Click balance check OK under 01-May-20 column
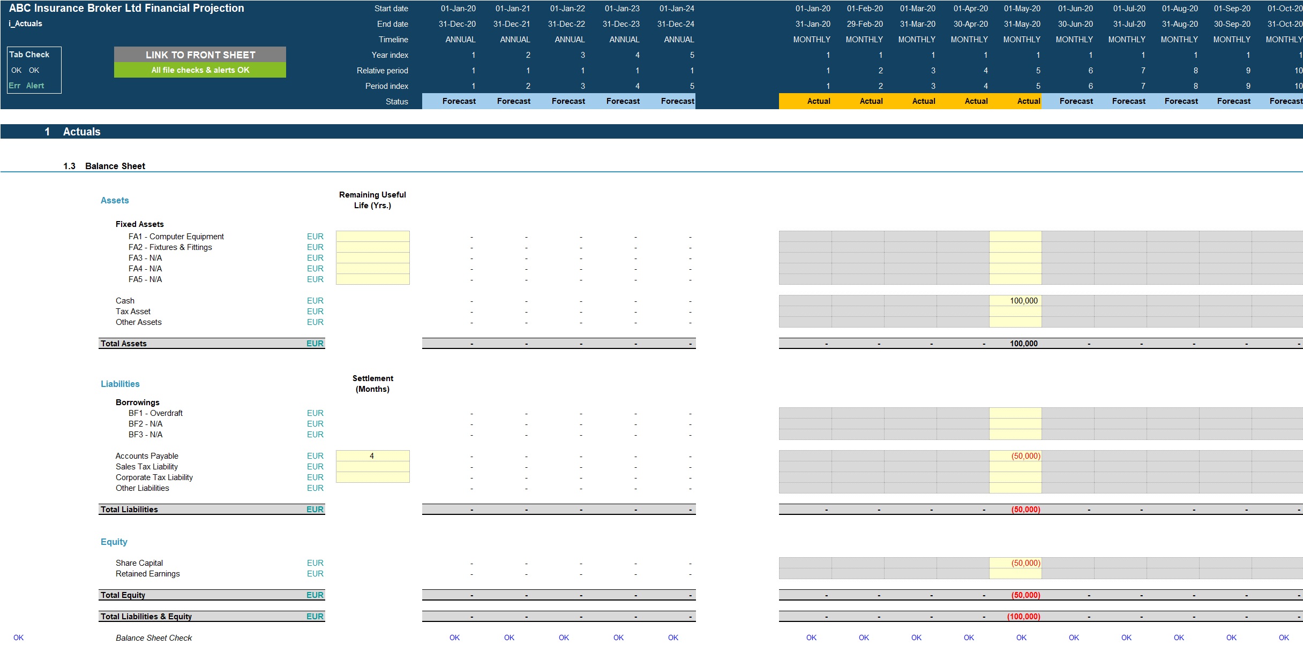 pyautogui.click(x=1022, y=637)
